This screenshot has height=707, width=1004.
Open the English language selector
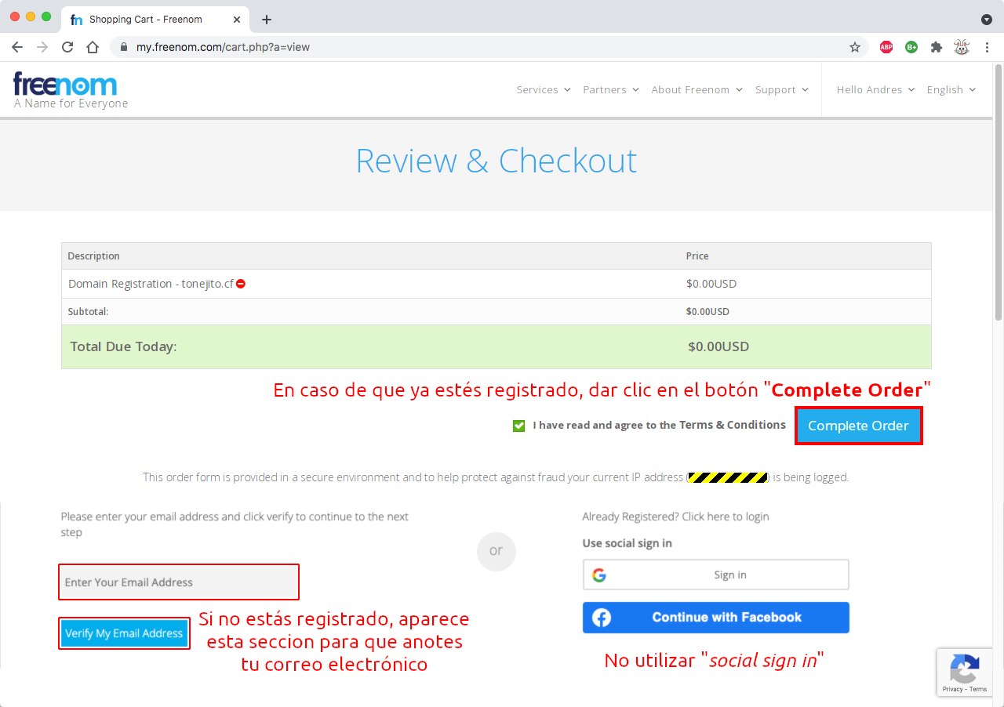coord(951,90)
